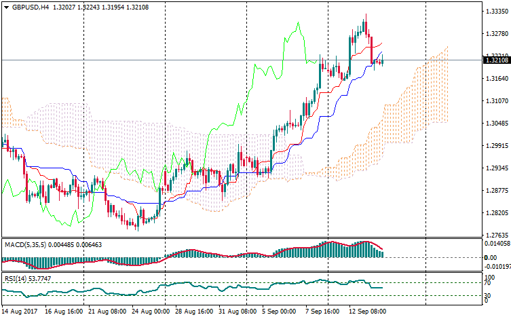
Task: Click the RSI 70 overbought level label
Action: 487,283
